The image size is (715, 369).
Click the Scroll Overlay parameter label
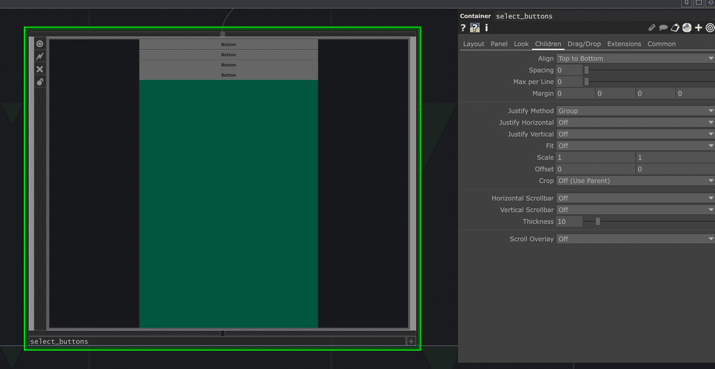[531, 239]
